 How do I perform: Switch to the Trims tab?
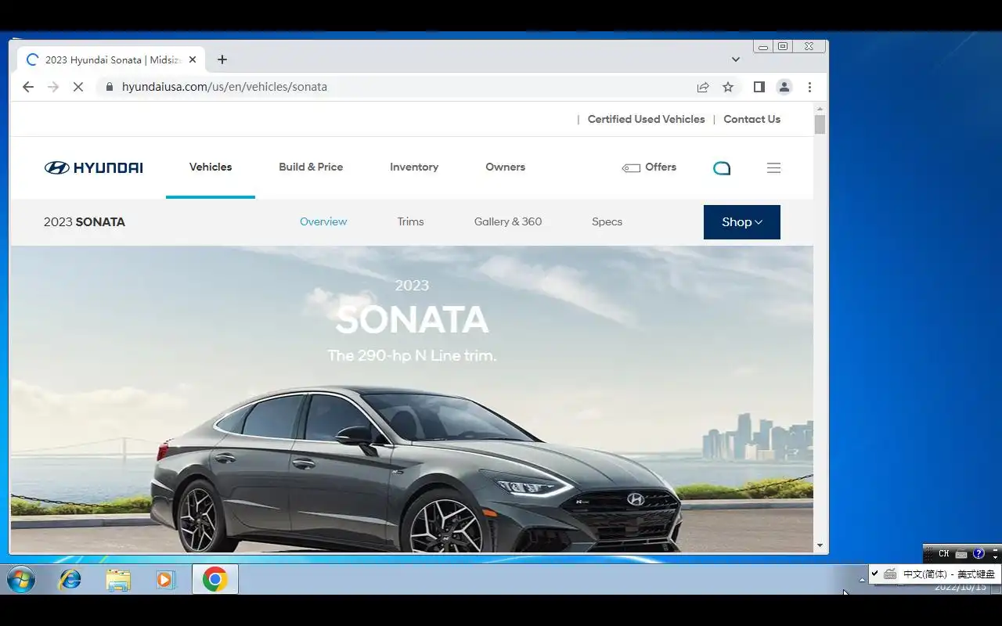[410, 221]
